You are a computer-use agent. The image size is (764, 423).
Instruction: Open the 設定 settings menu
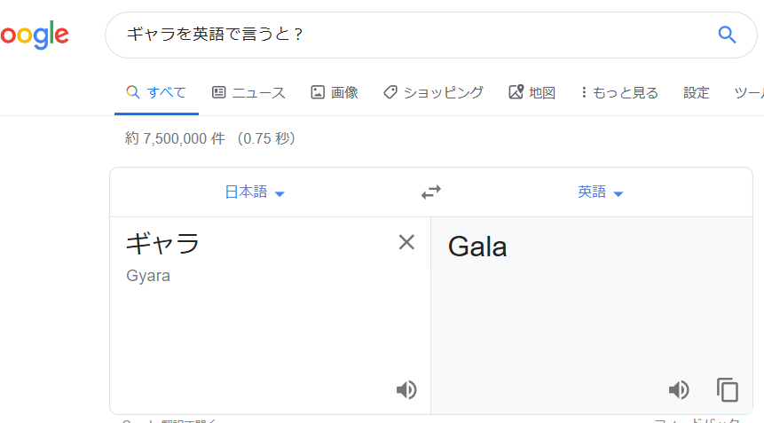pos(697,92)
